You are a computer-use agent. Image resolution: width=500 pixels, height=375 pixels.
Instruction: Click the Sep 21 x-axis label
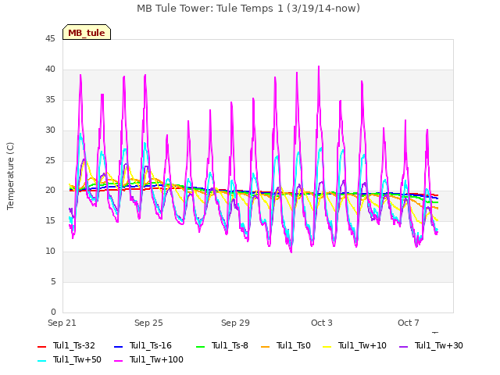62,323
